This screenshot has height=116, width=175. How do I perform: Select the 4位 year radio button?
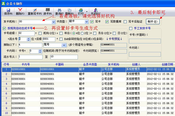(74, 33)
